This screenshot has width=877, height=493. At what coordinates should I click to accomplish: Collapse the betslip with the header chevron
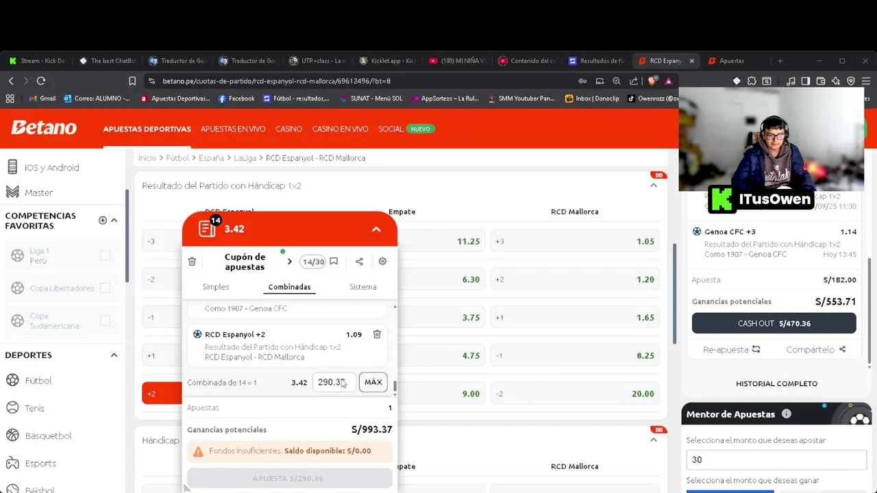[376, 229]
